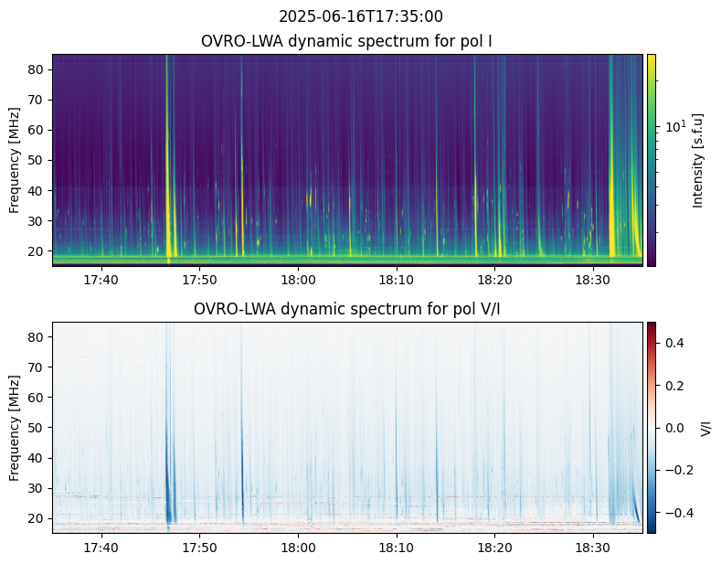Screen dimensions: 721x564
Task: Select the pol I dynamic spectrum title
Action: 347,41
